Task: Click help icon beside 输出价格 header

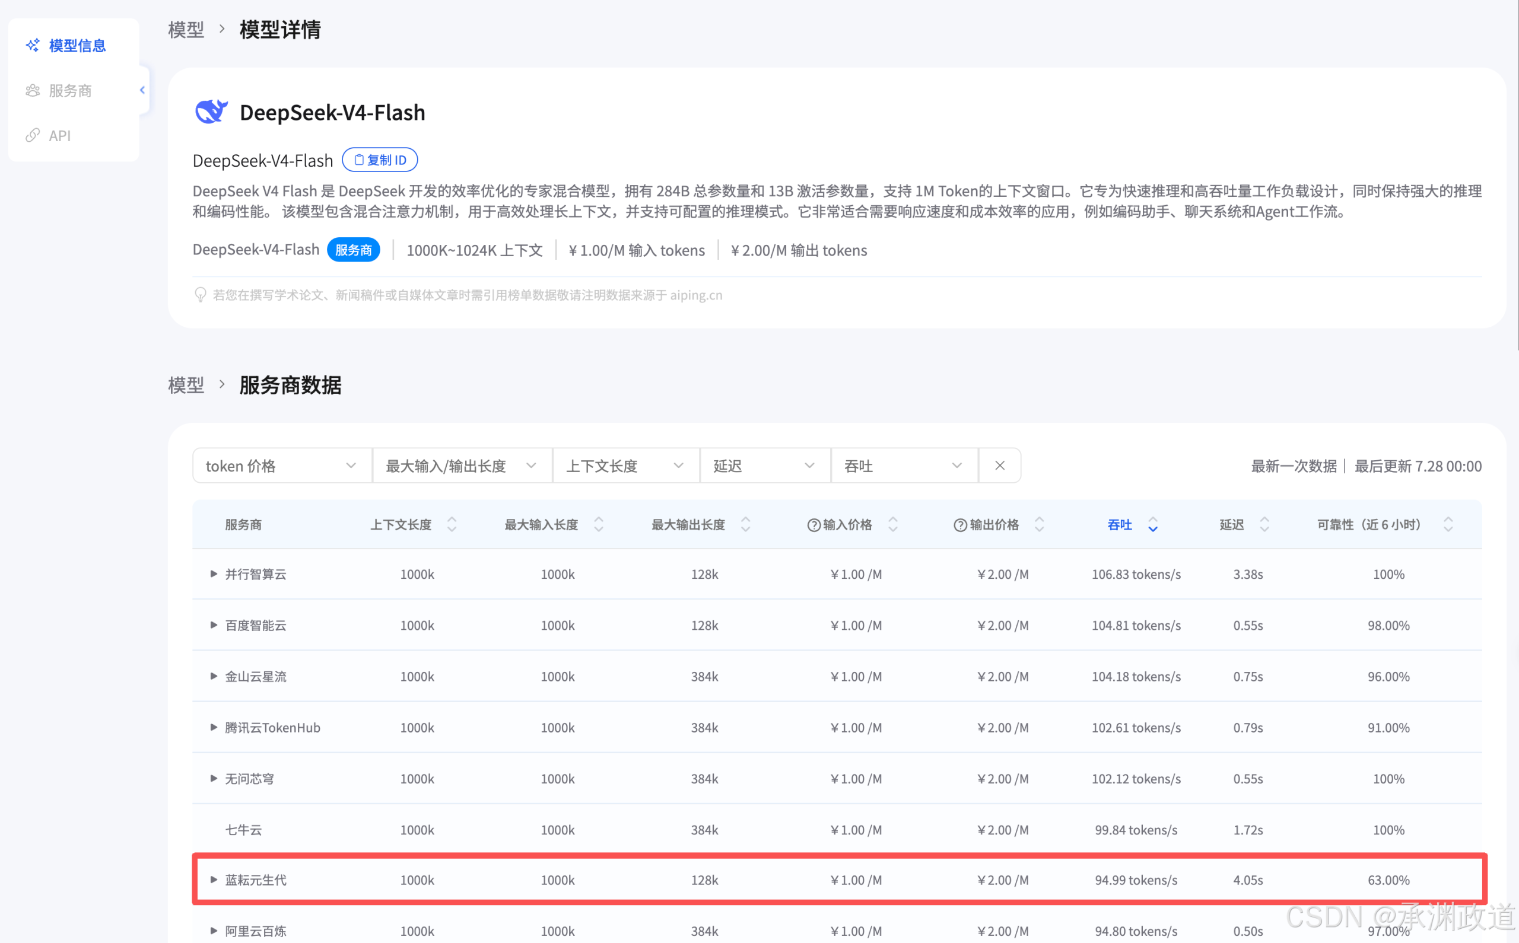Action: tap(960, 525)
